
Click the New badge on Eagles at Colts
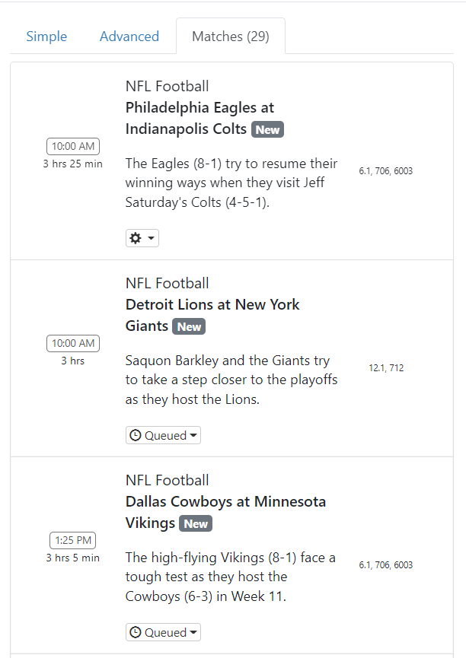[267, 129]
